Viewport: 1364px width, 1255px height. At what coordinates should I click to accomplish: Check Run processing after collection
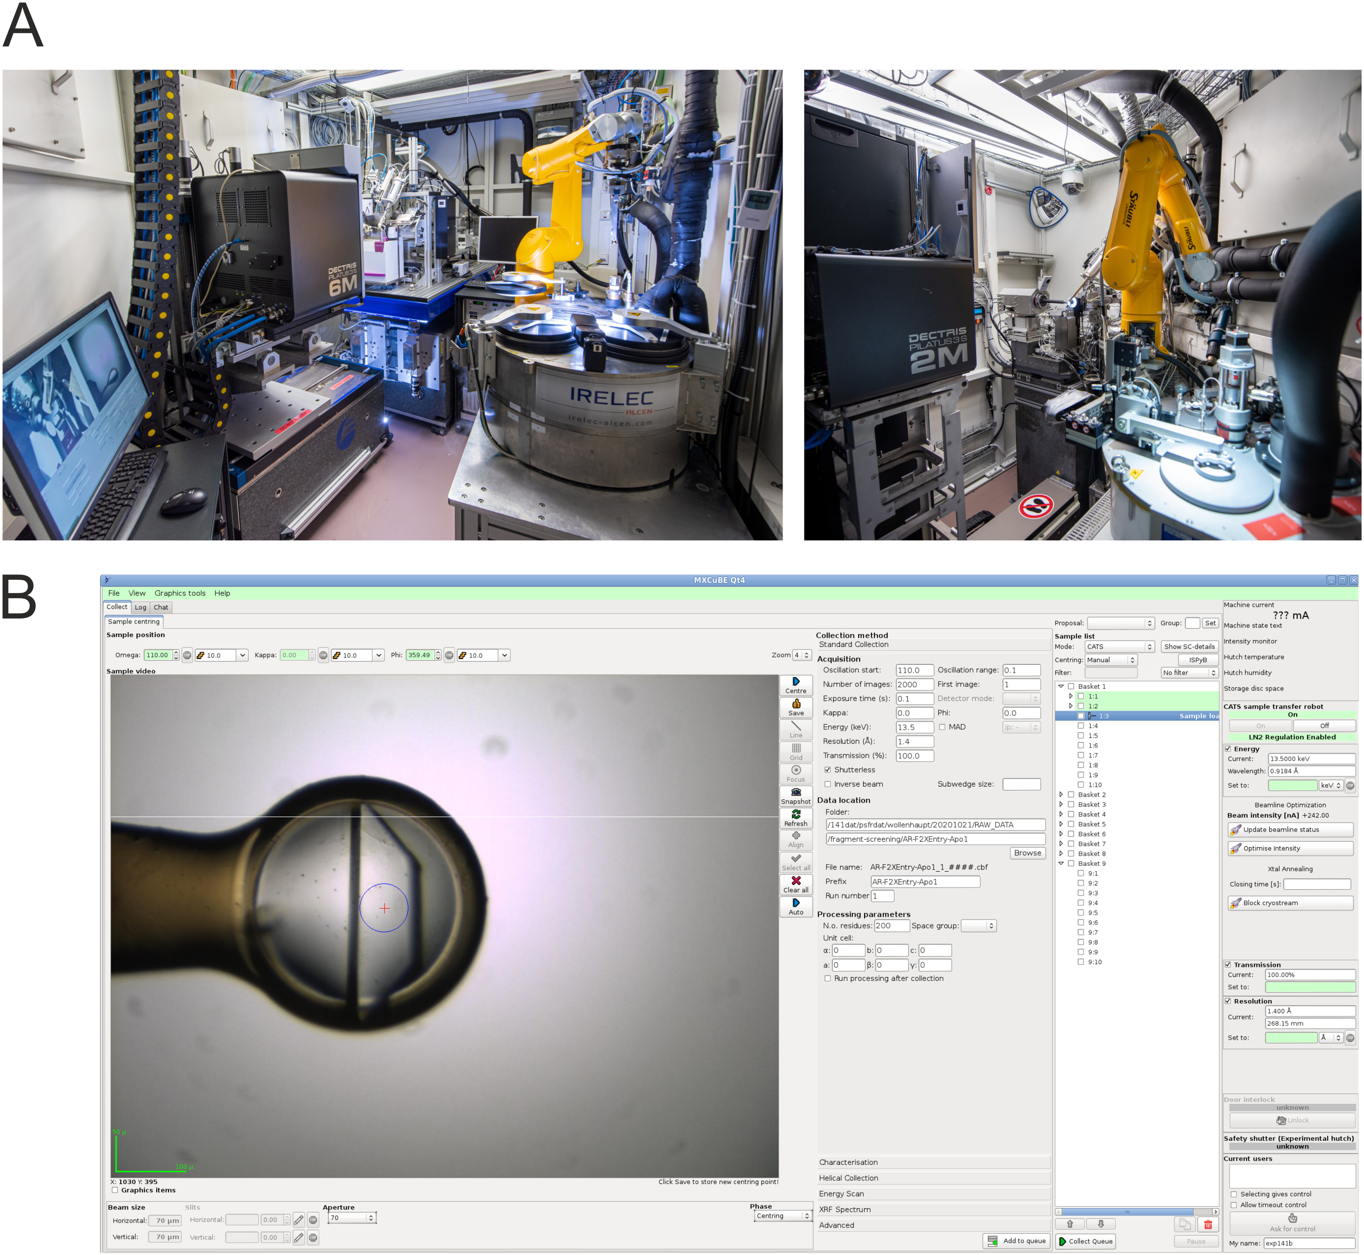(x=827, y=979)
